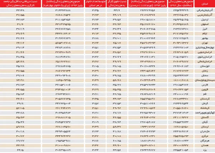215x153 pixels.
Task: Select the value '۴۰/۱۸' in the Mazandaran row
Action: (x=20, y=132)
